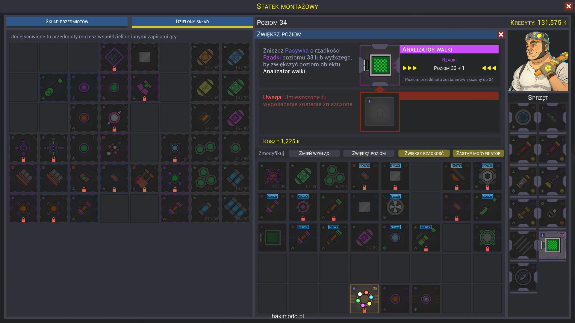Viewport: 575px width, 323px height.
Task: Select the Zastąp modyfikator option
Action: pyautogui.click(x=478, y=153)
